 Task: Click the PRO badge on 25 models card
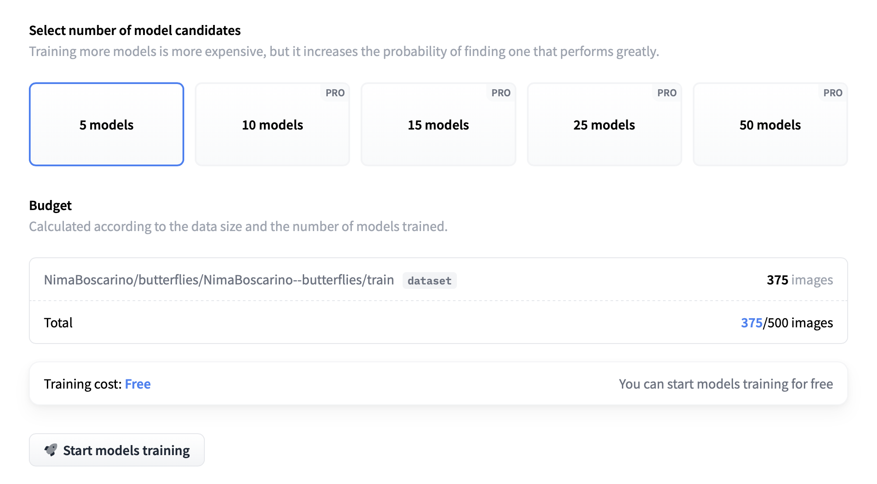(667, 93)
